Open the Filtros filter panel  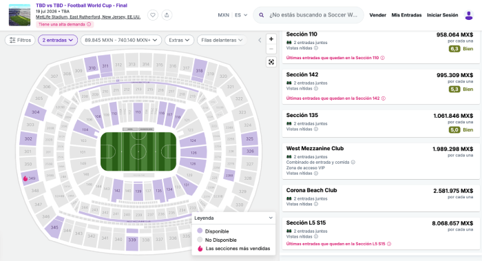pos(20,40)
